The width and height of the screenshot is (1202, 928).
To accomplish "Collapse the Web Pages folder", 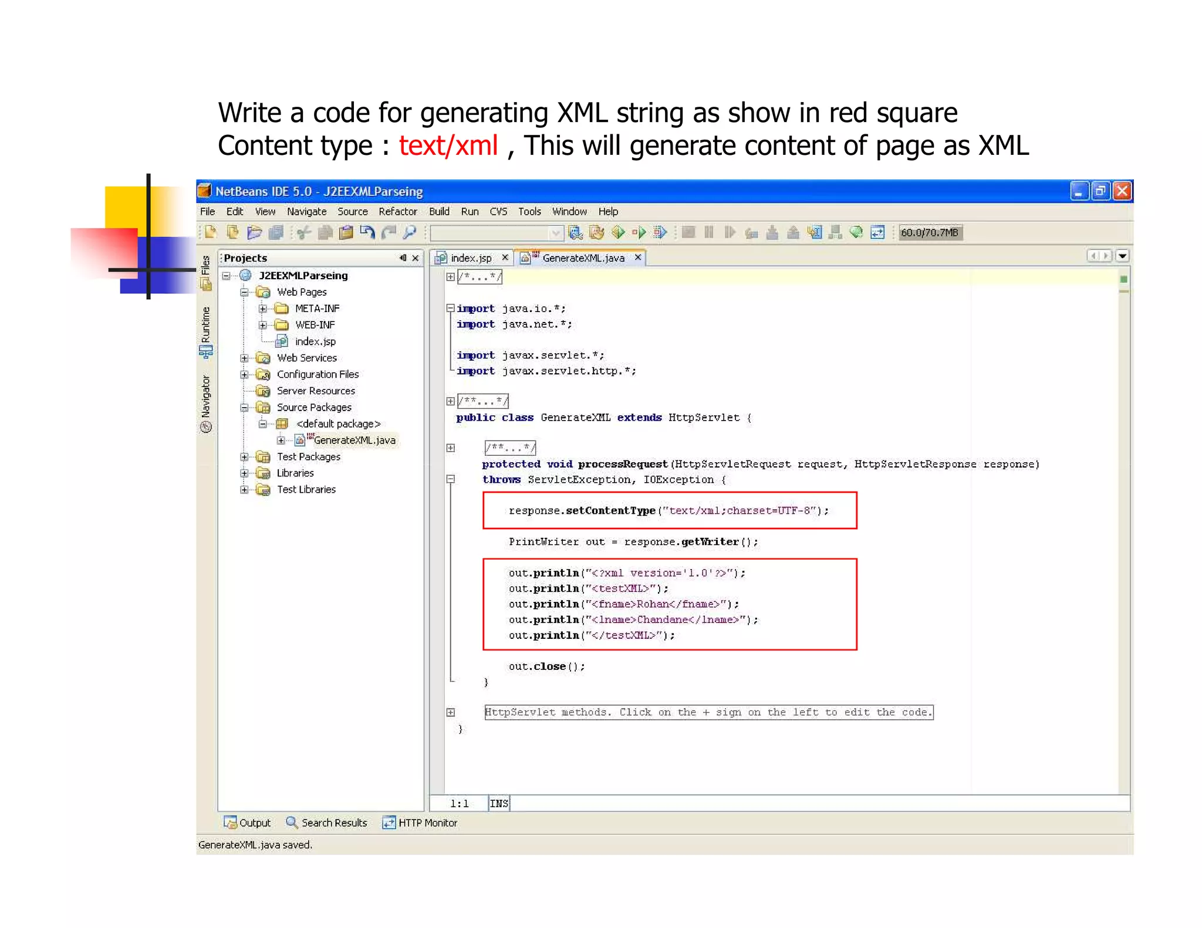I will [x=244, y=292].
